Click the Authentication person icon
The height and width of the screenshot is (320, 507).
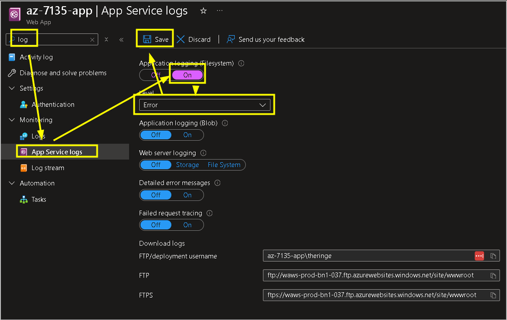(24, 104)
